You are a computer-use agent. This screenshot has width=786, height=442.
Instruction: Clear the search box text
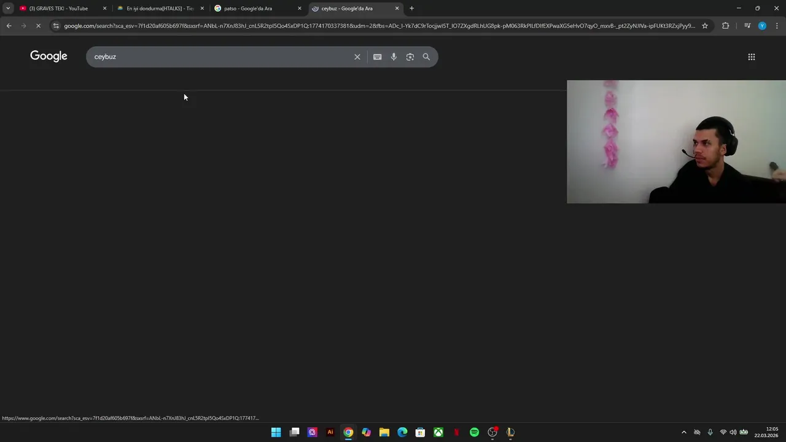[357, 56]
